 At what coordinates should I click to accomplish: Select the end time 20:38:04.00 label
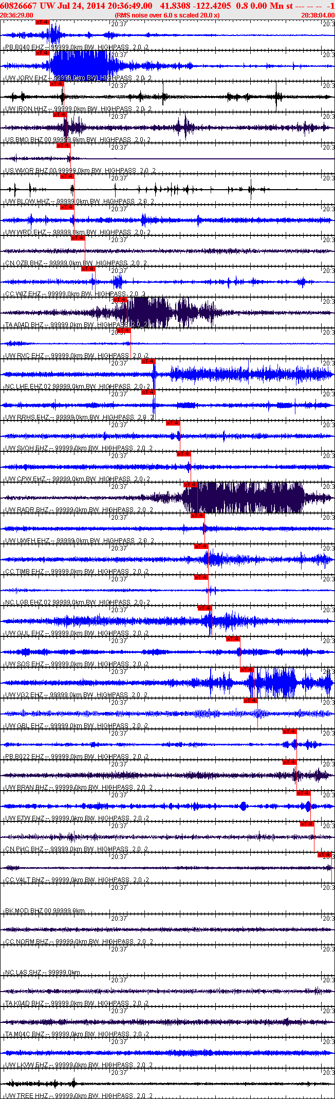pyautogui.click(x=318, y=15)
